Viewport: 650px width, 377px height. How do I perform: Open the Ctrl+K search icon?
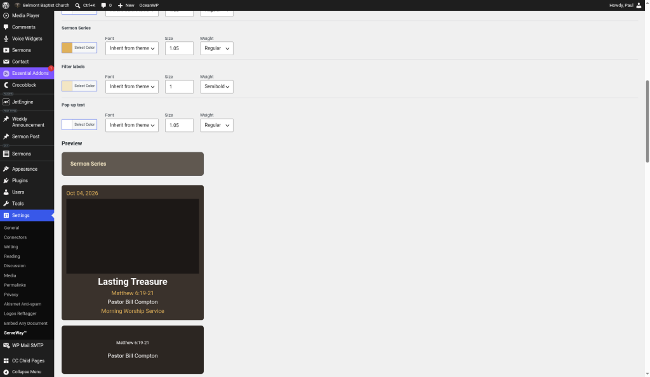(x=77, y=5)
